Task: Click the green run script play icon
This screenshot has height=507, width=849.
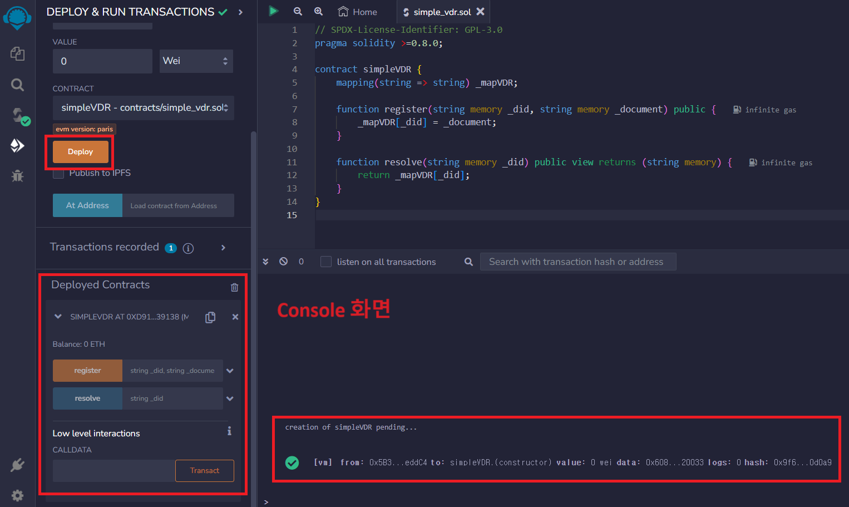Action: coord(273,11)
